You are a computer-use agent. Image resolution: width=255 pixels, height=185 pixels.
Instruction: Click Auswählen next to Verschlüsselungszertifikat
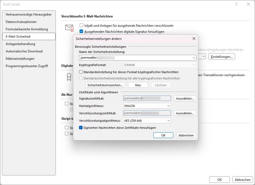tap(185, 113)
